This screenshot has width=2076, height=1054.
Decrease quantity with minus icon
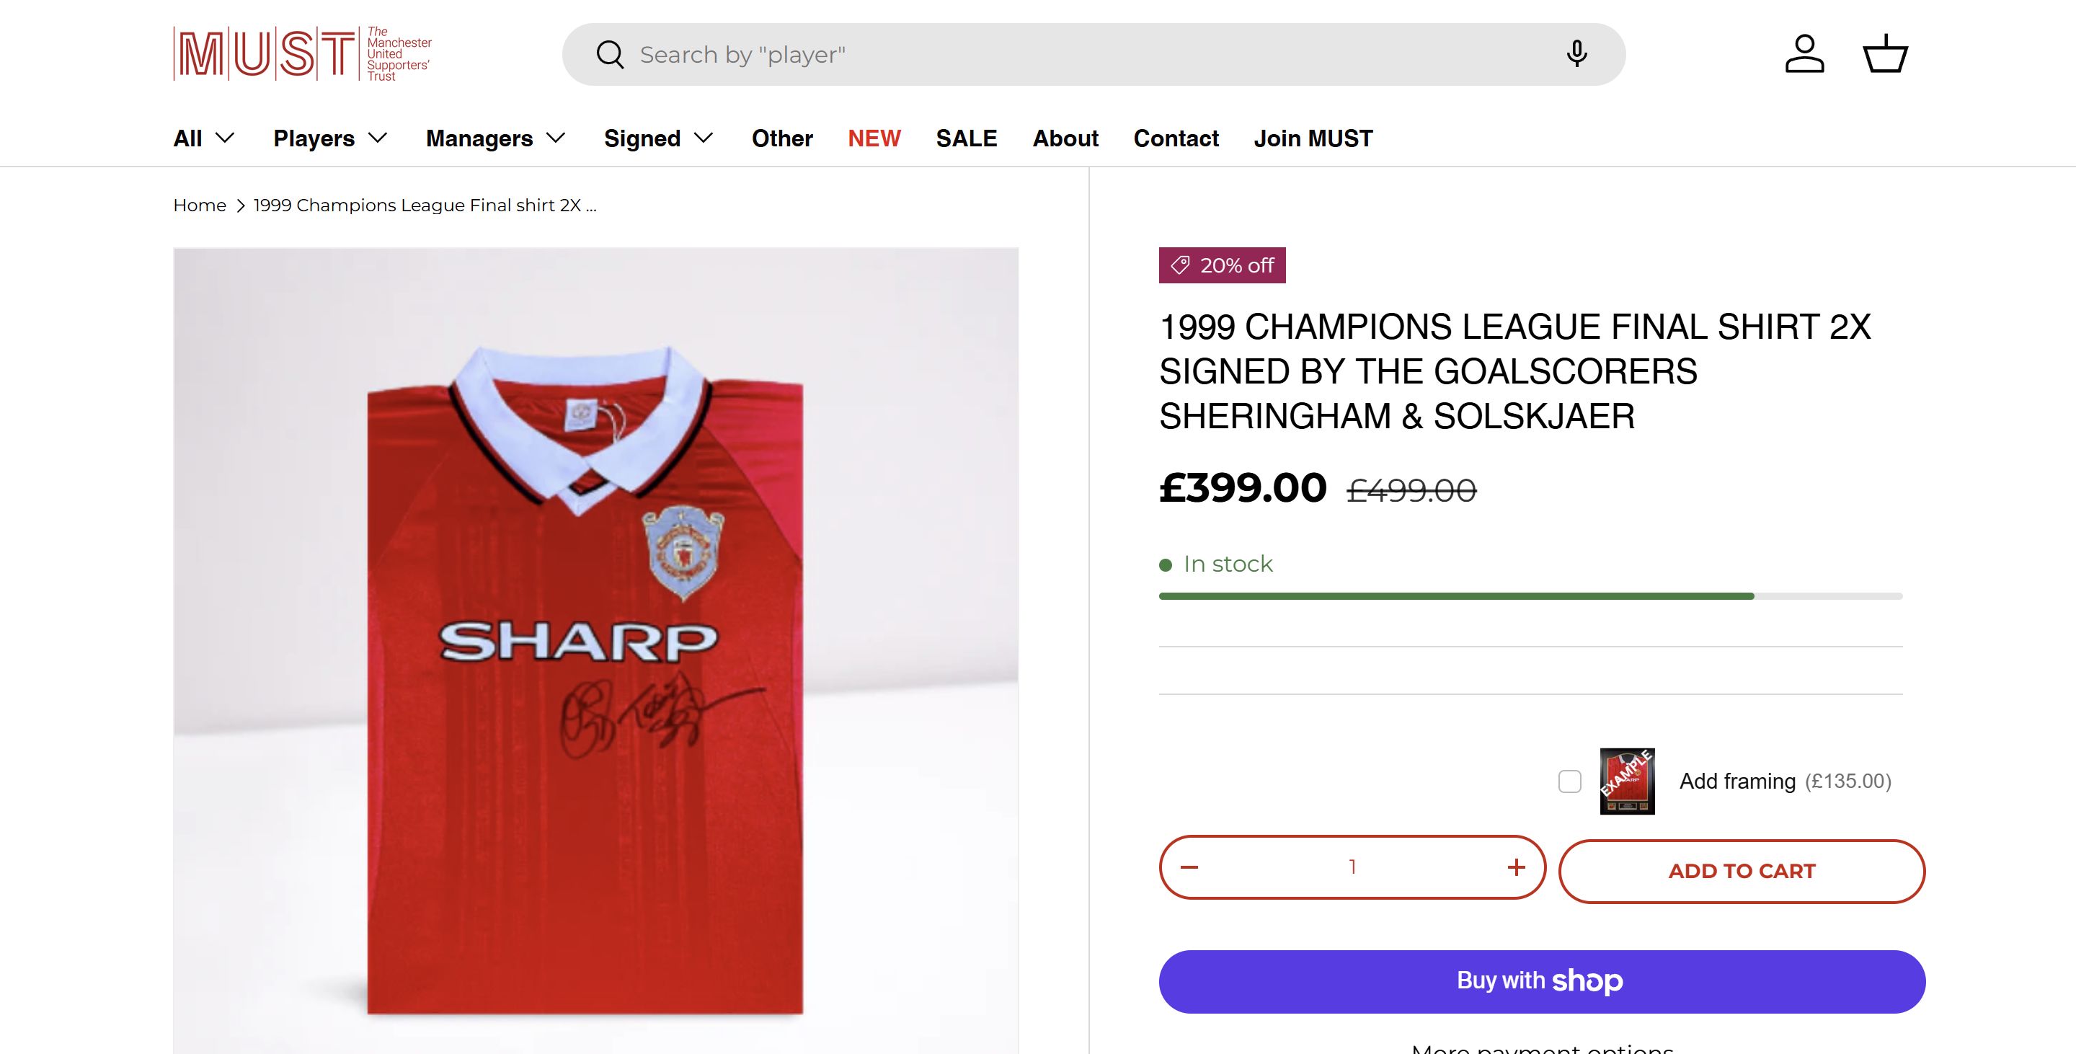(x=1189, y=867)
